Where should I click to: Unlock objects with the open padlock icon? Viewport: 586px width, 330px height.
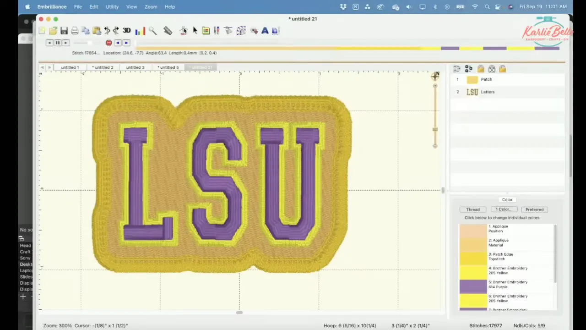coord(502,69)
